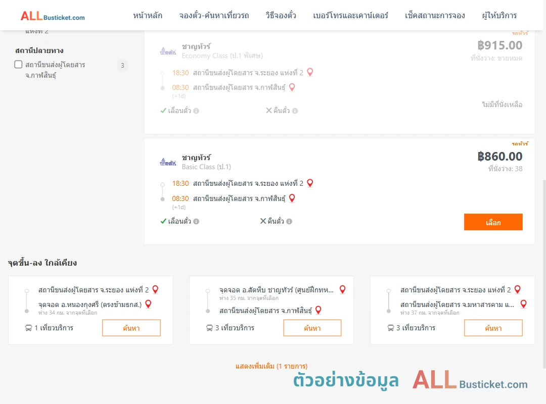Click bus icon beside 1 เที่ยวบริการ
Screen dimensions: 546x404
pos(28,328)
